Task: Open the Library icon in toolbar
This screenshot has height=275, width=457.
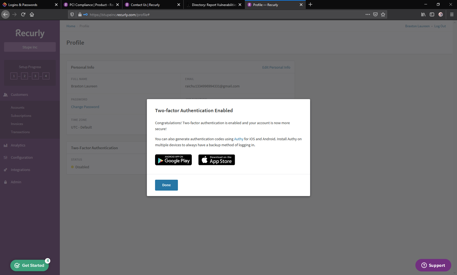Action: coord(423,15)
